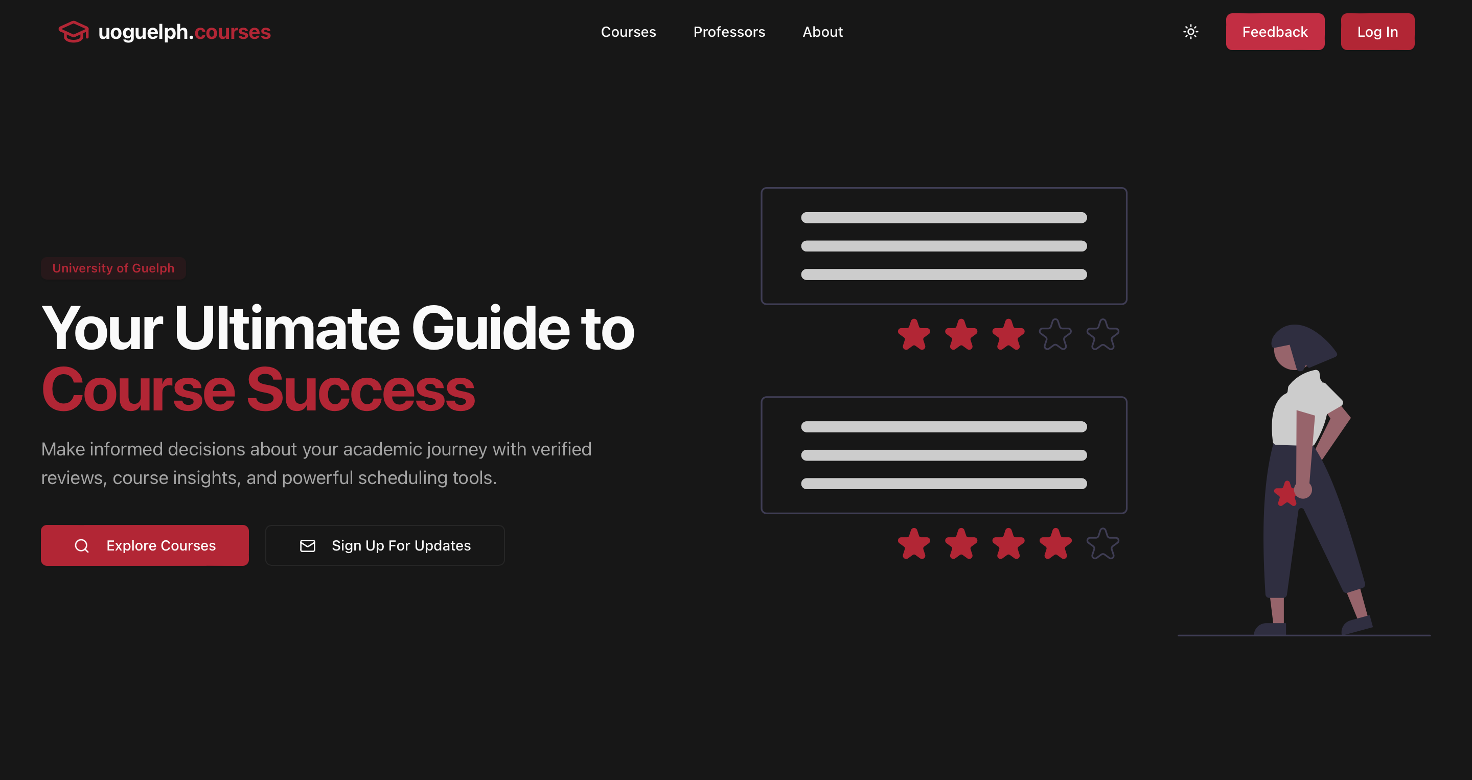Click the woman holding star illustration
1472x780 pixels.
[x=1314, y=480]
